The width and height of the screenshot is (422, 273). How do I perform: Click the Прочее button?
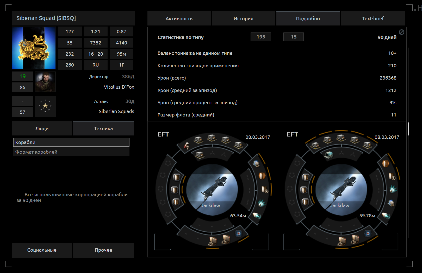point(103,250)
